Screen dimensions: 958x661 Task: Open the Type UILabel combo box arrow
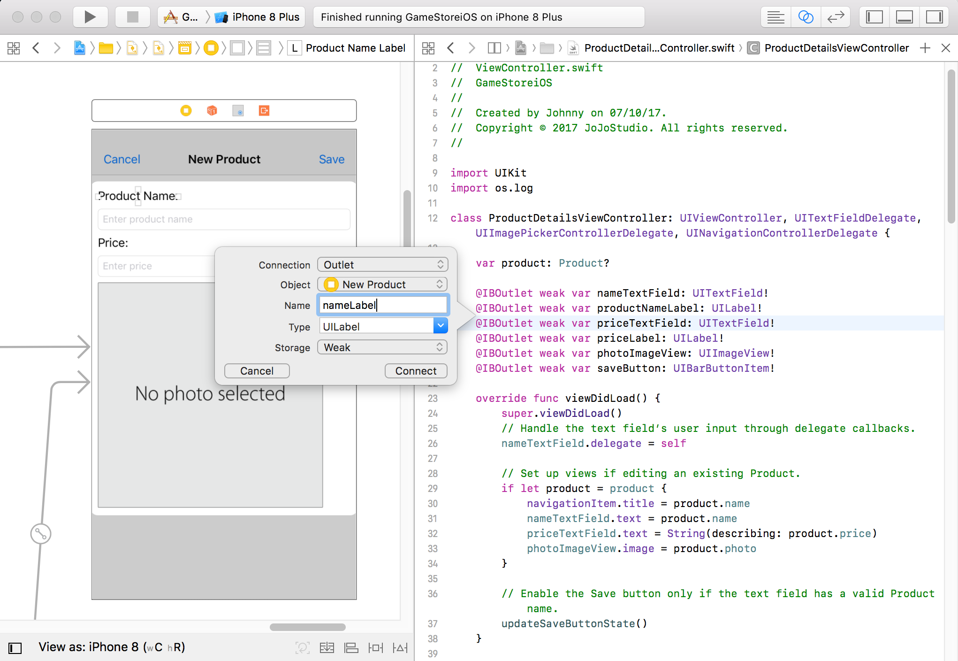coord(441,326)
